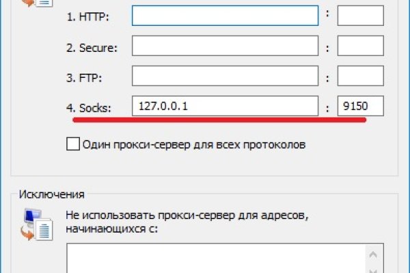Click the "4. Socks:" label
Image resolution: width=410 pixels, height=273 pixels.
coord(90,106)
